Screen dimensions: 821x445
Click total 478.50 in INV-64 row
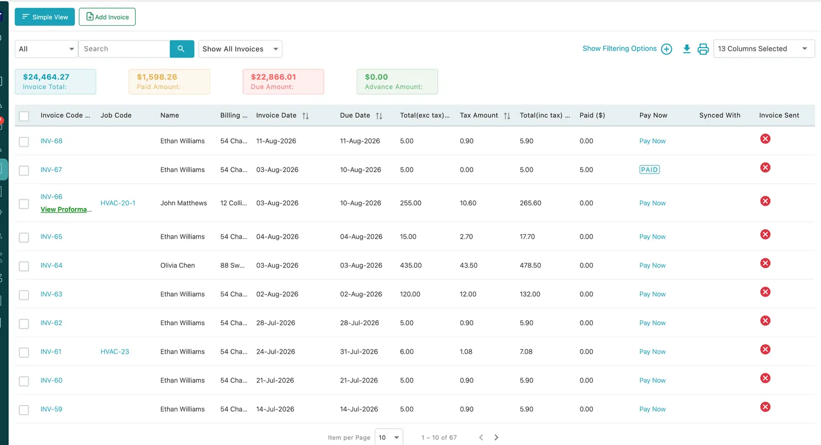pyautogui.click(x=530, y=265)
